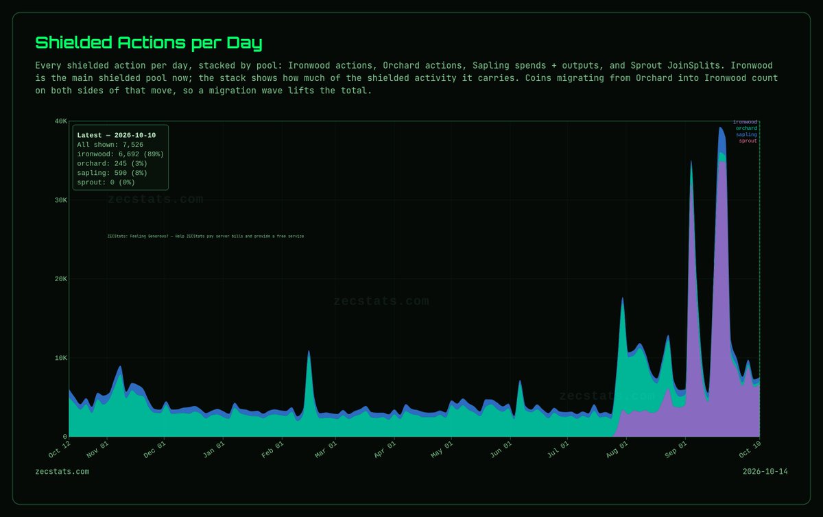Click the 'sapling: 590 (8%)' tooltip line
This screenshot has width=823, height=517.
[x=112, y=173]
